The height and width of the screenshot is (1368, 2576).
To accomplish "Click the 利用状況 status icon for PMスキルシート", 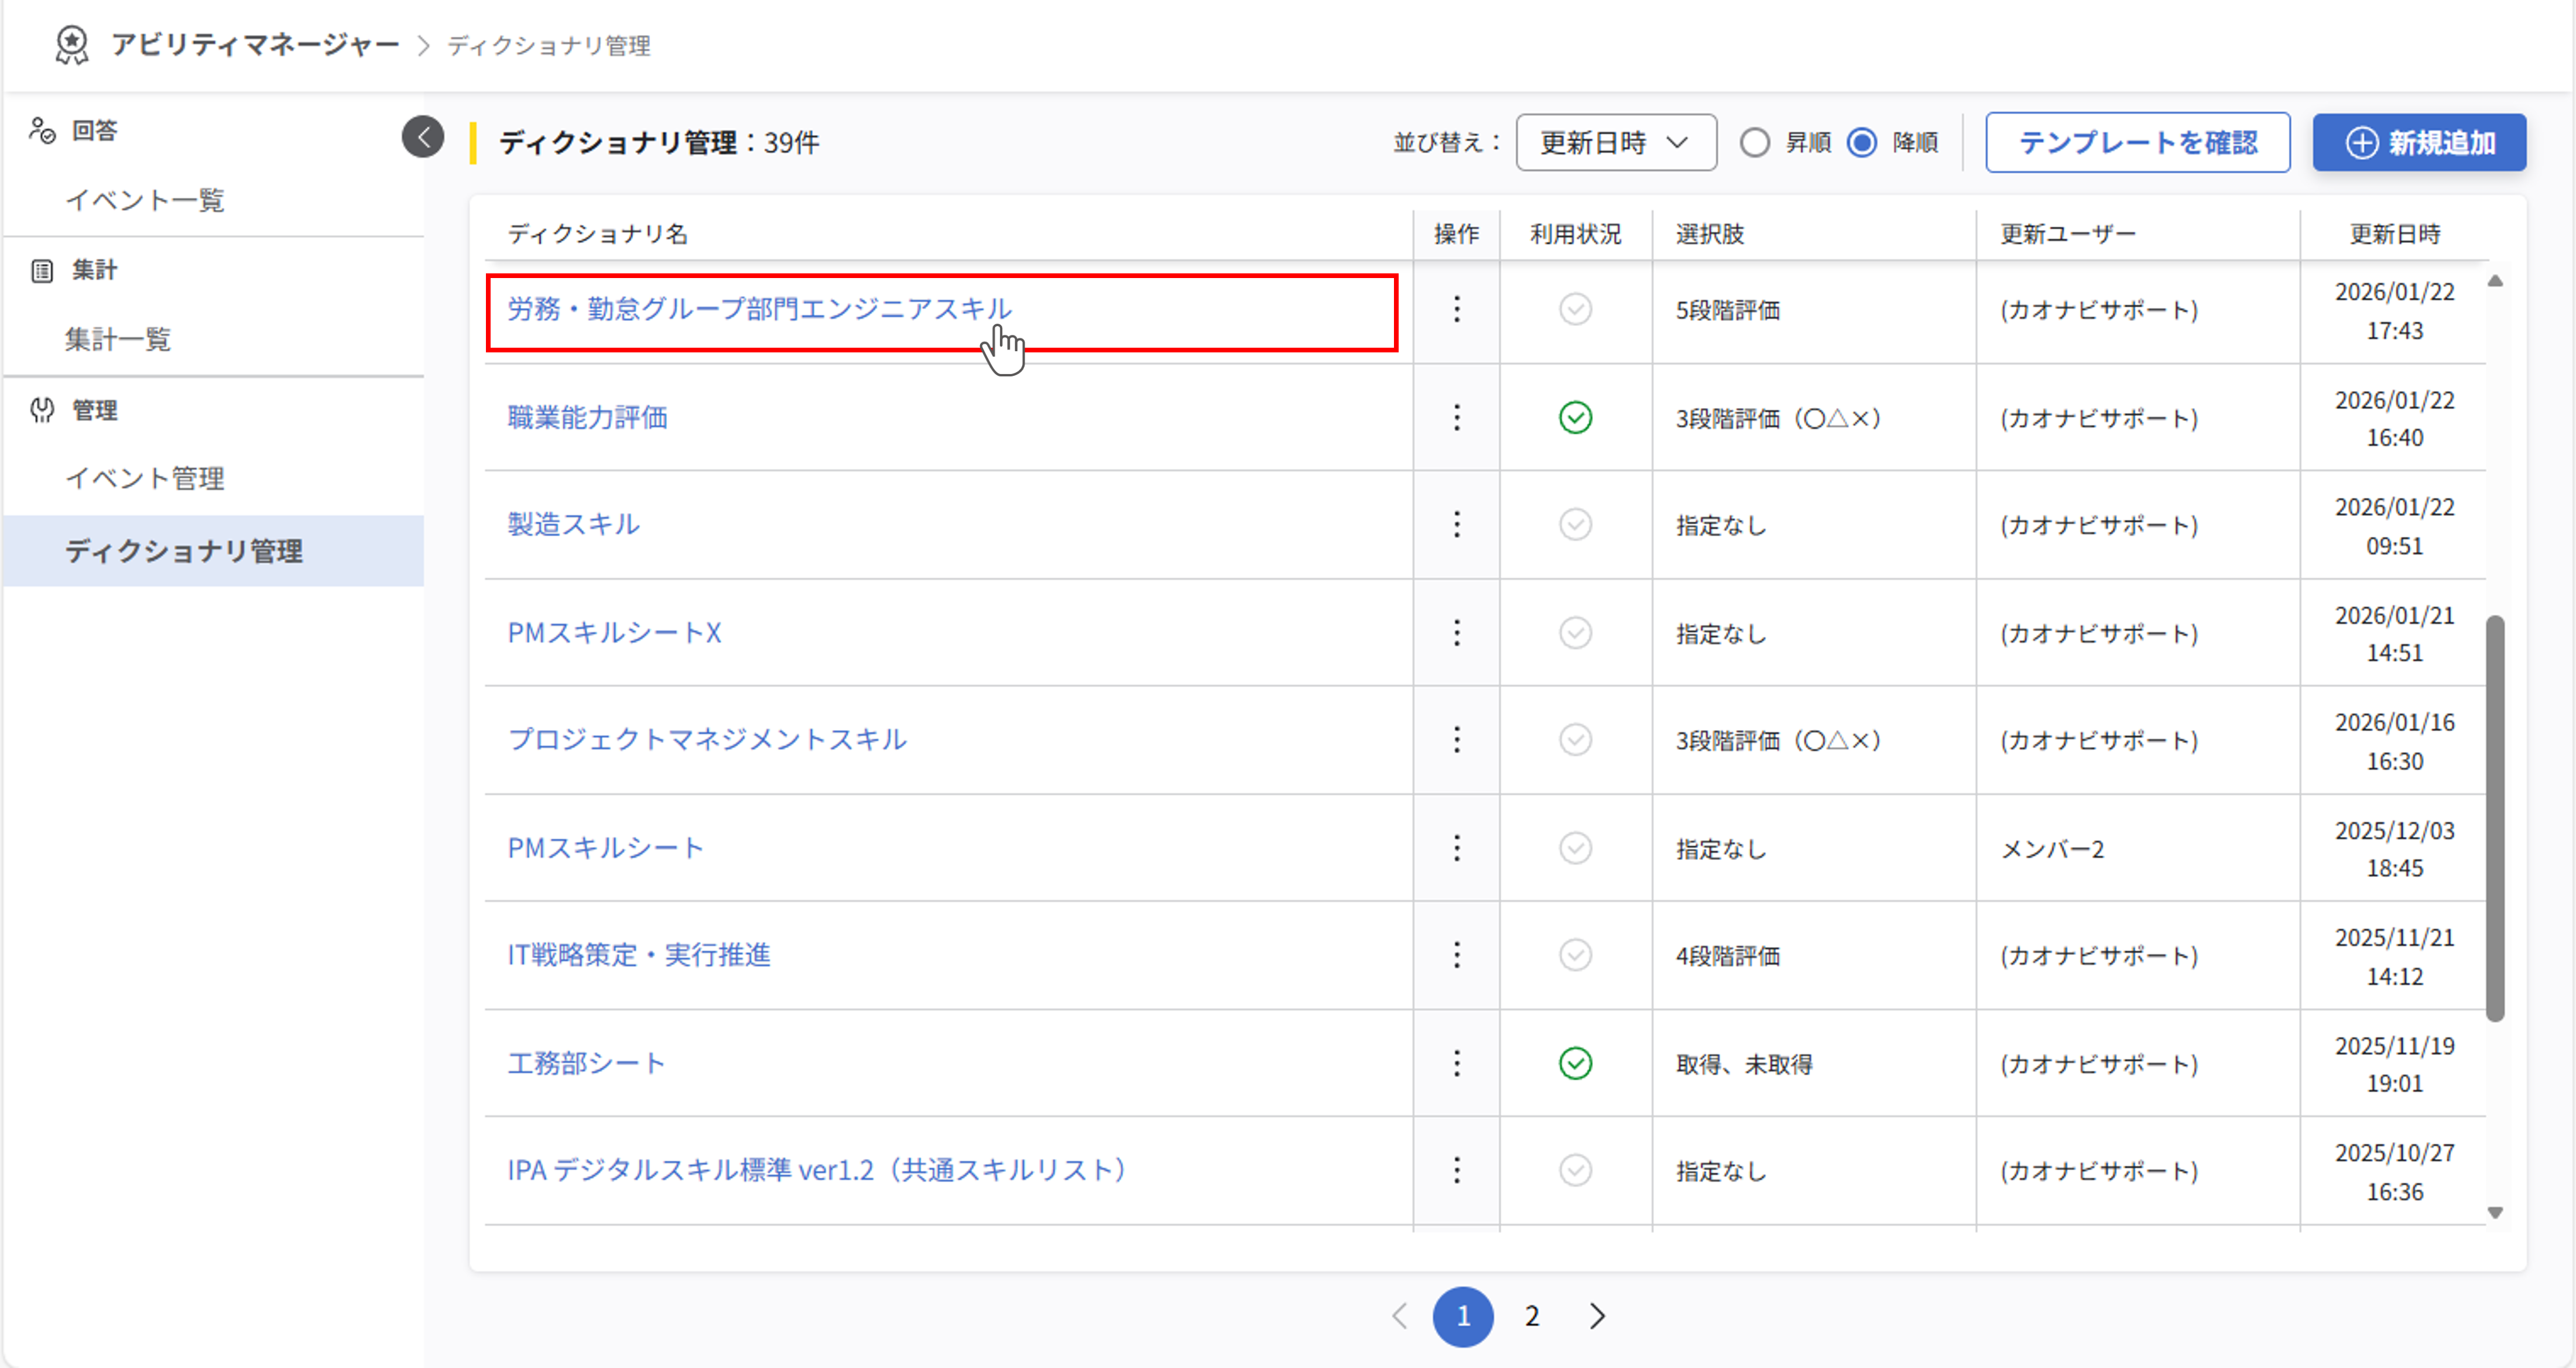I will pyautogui.click(x=1574, y=848).
